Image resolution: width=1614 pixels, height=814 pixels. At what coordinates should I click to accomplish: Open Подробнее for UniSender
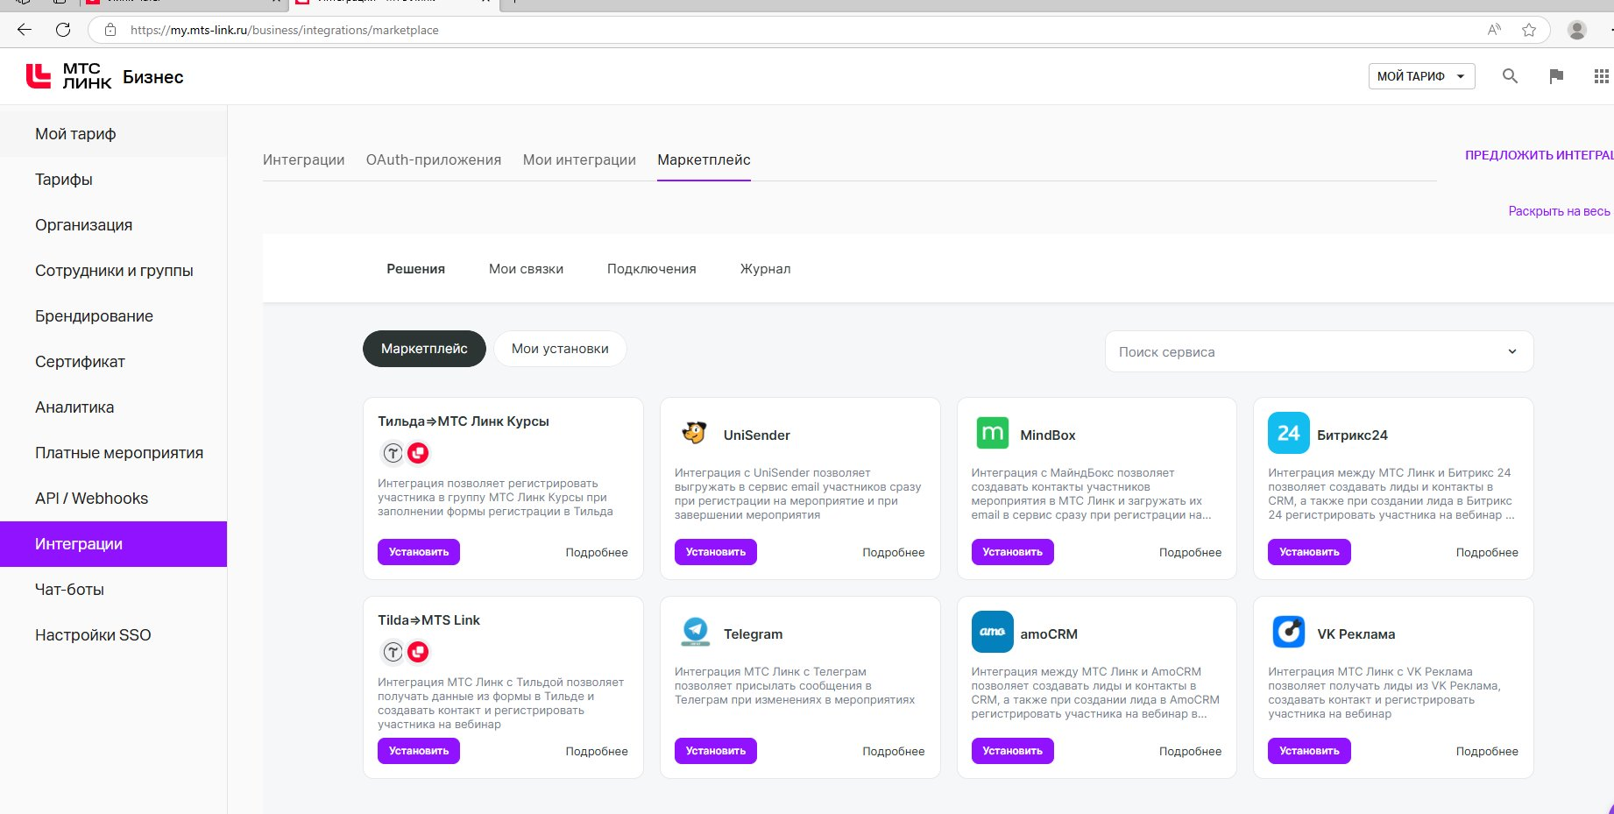[x=894, y=552]
